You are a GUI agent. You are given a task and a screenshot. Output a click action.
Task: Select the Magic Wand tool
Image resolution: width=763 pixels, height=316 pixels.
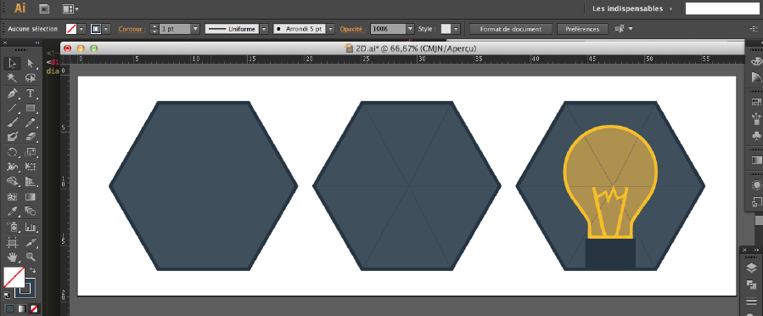click(x=13, y=78)
